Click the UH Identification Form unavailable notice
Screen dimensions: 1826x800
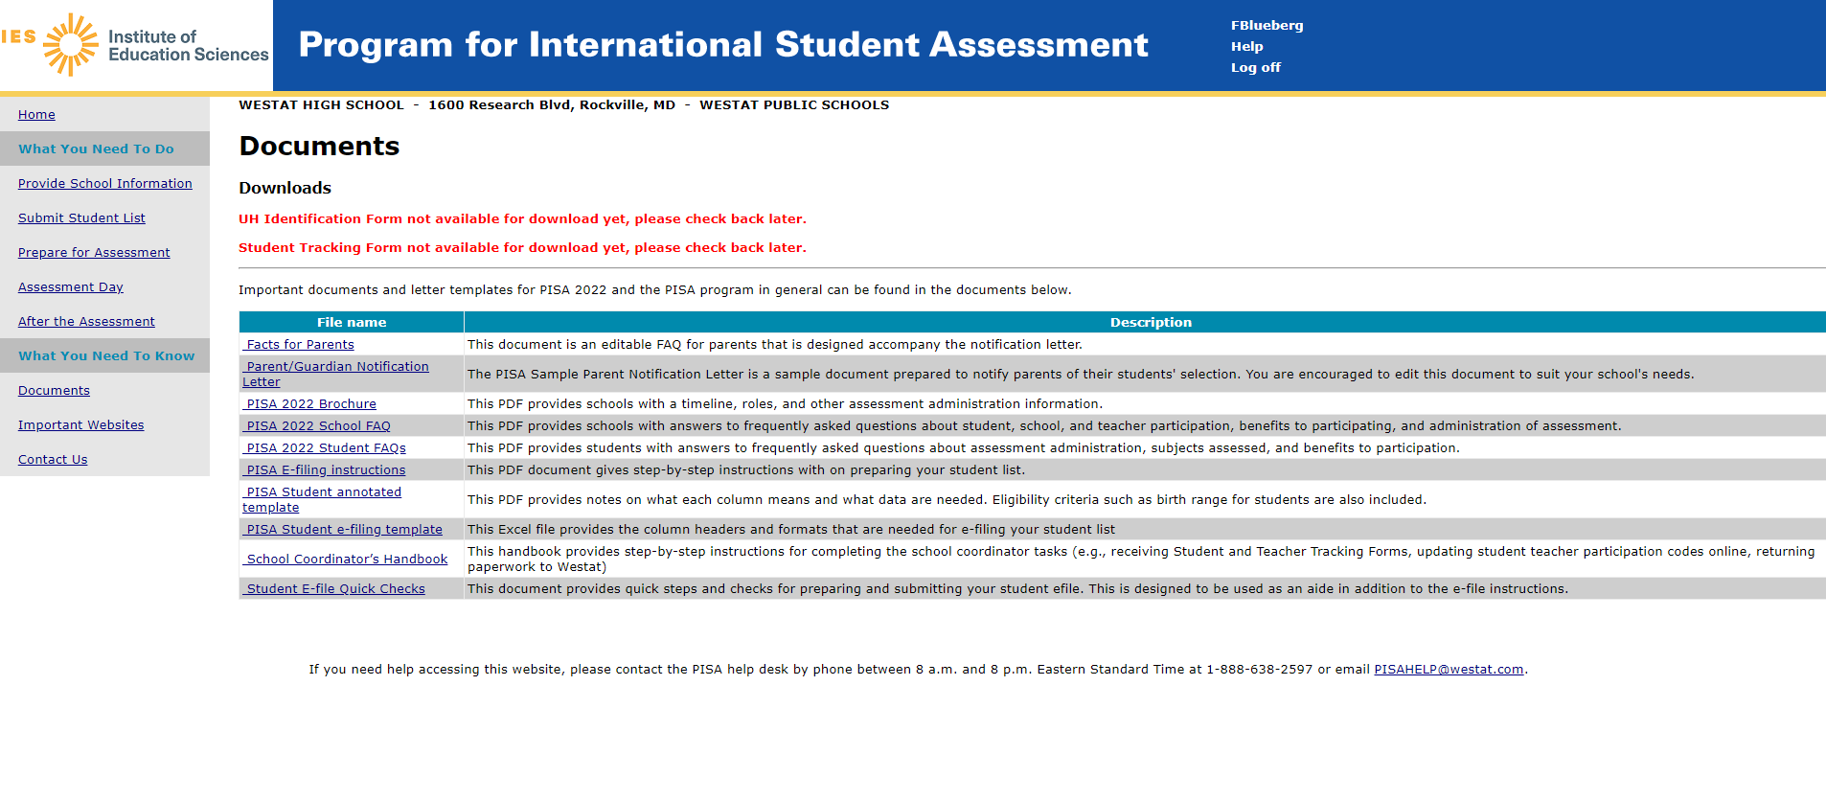click(x=522, y=218)
